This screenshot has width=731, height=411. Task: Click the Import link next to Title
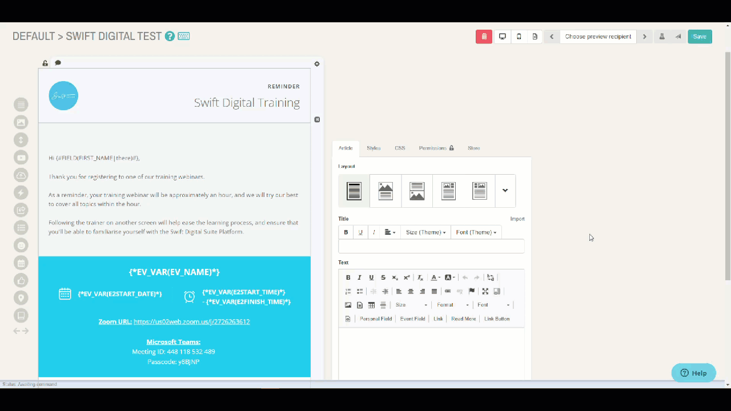coord(517,219)
